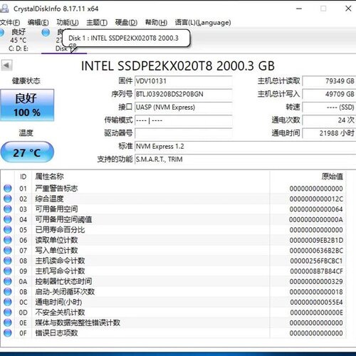356x356 pixels.
Task: Click the 温度 label
Action: pos(26,132)
